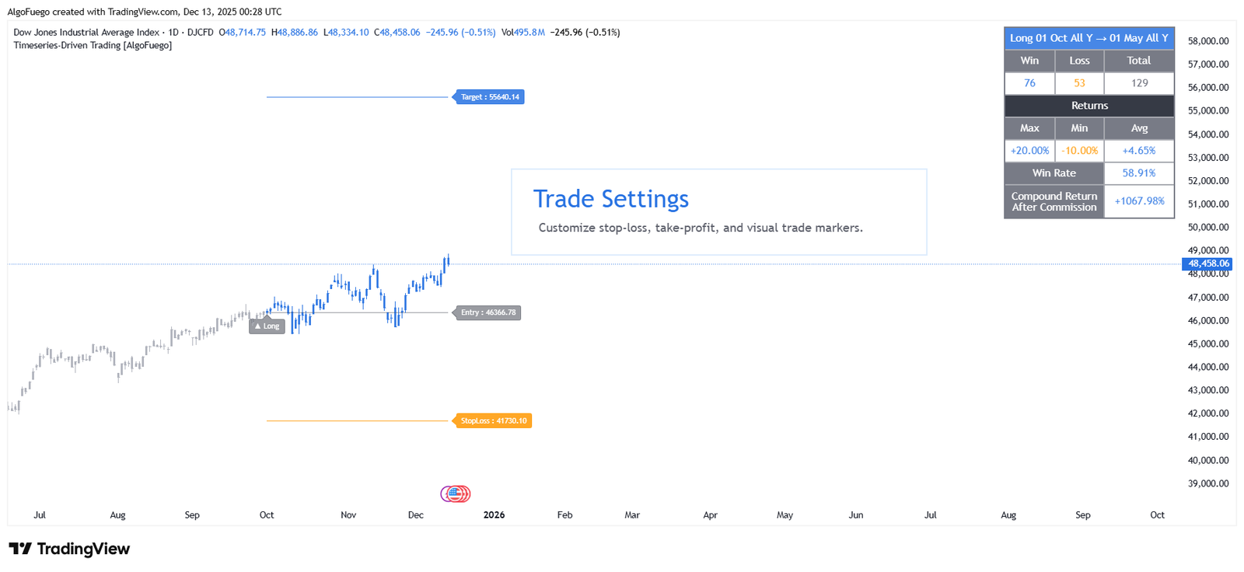Select the gray Entry 46366.78 label
This screenshot has width=1244, height=572.
tap(487, 312)
